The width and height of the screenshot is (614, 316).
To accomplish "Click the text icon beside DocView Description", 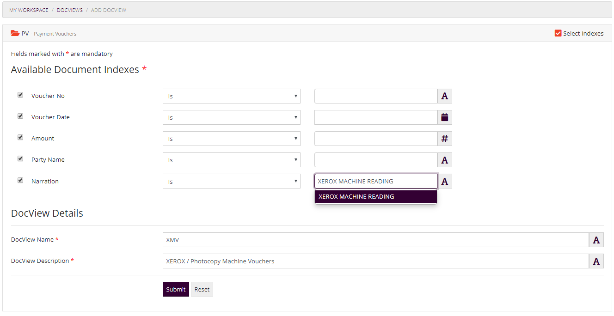I will (x=596, y=261).
